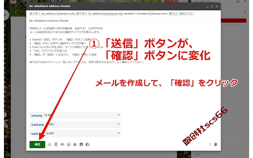Click body line starting GMailのメール送信時
This screenshot has height=158, width=253.
coord(66,28)
